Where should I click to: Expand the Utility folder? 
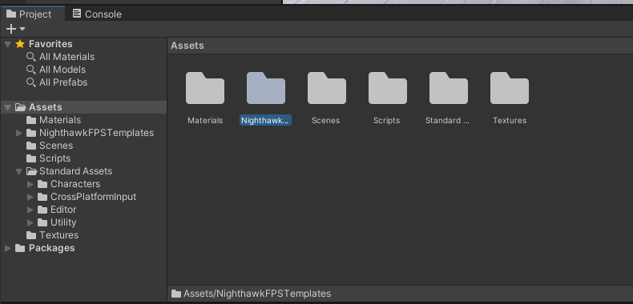(30, 222)
